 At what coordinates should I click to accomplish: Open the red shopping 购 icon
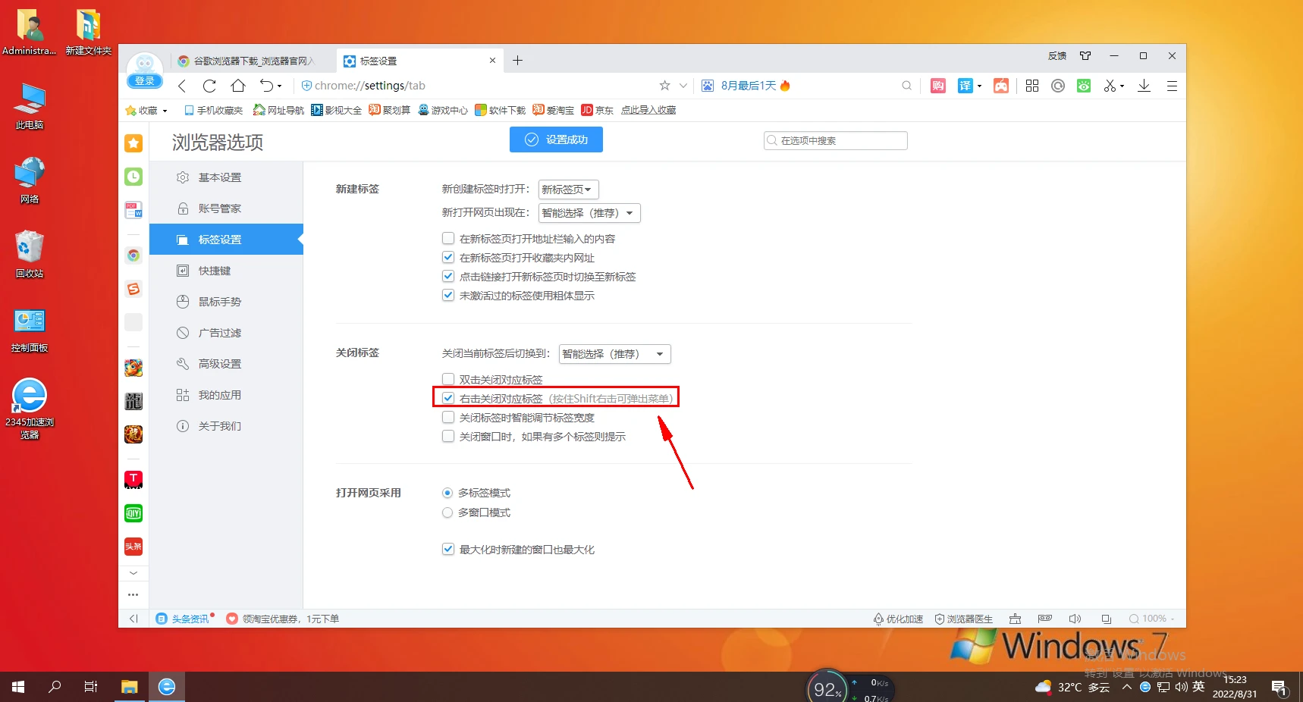pos(938,86)
